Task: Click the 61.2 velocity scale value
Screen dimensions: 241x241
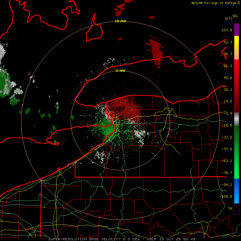Action: pos(228,66)
